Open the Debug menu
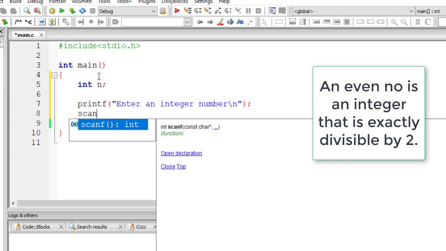The width and height of the screenshot is (446, 251). point(35,2)
